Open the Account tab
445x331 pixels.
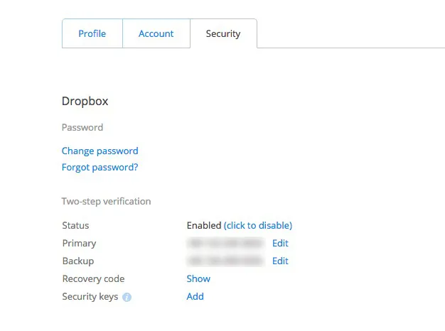tap(156, 33)
